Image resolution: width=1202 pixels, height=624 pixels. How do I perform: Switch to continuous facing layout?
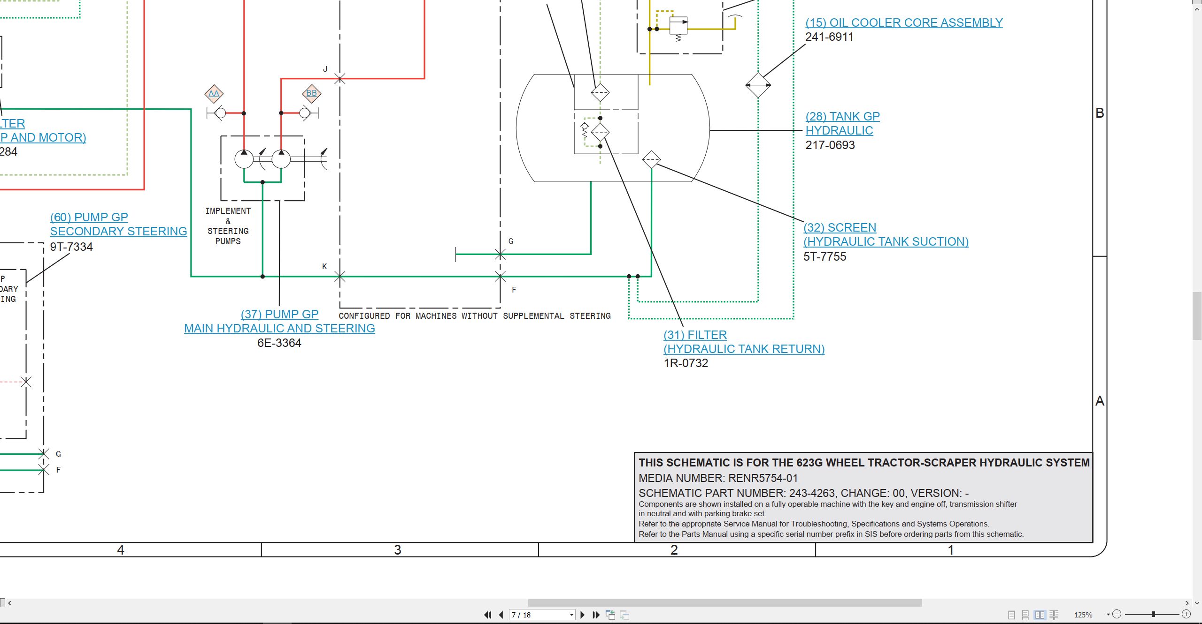click(x=1054, y=615)
